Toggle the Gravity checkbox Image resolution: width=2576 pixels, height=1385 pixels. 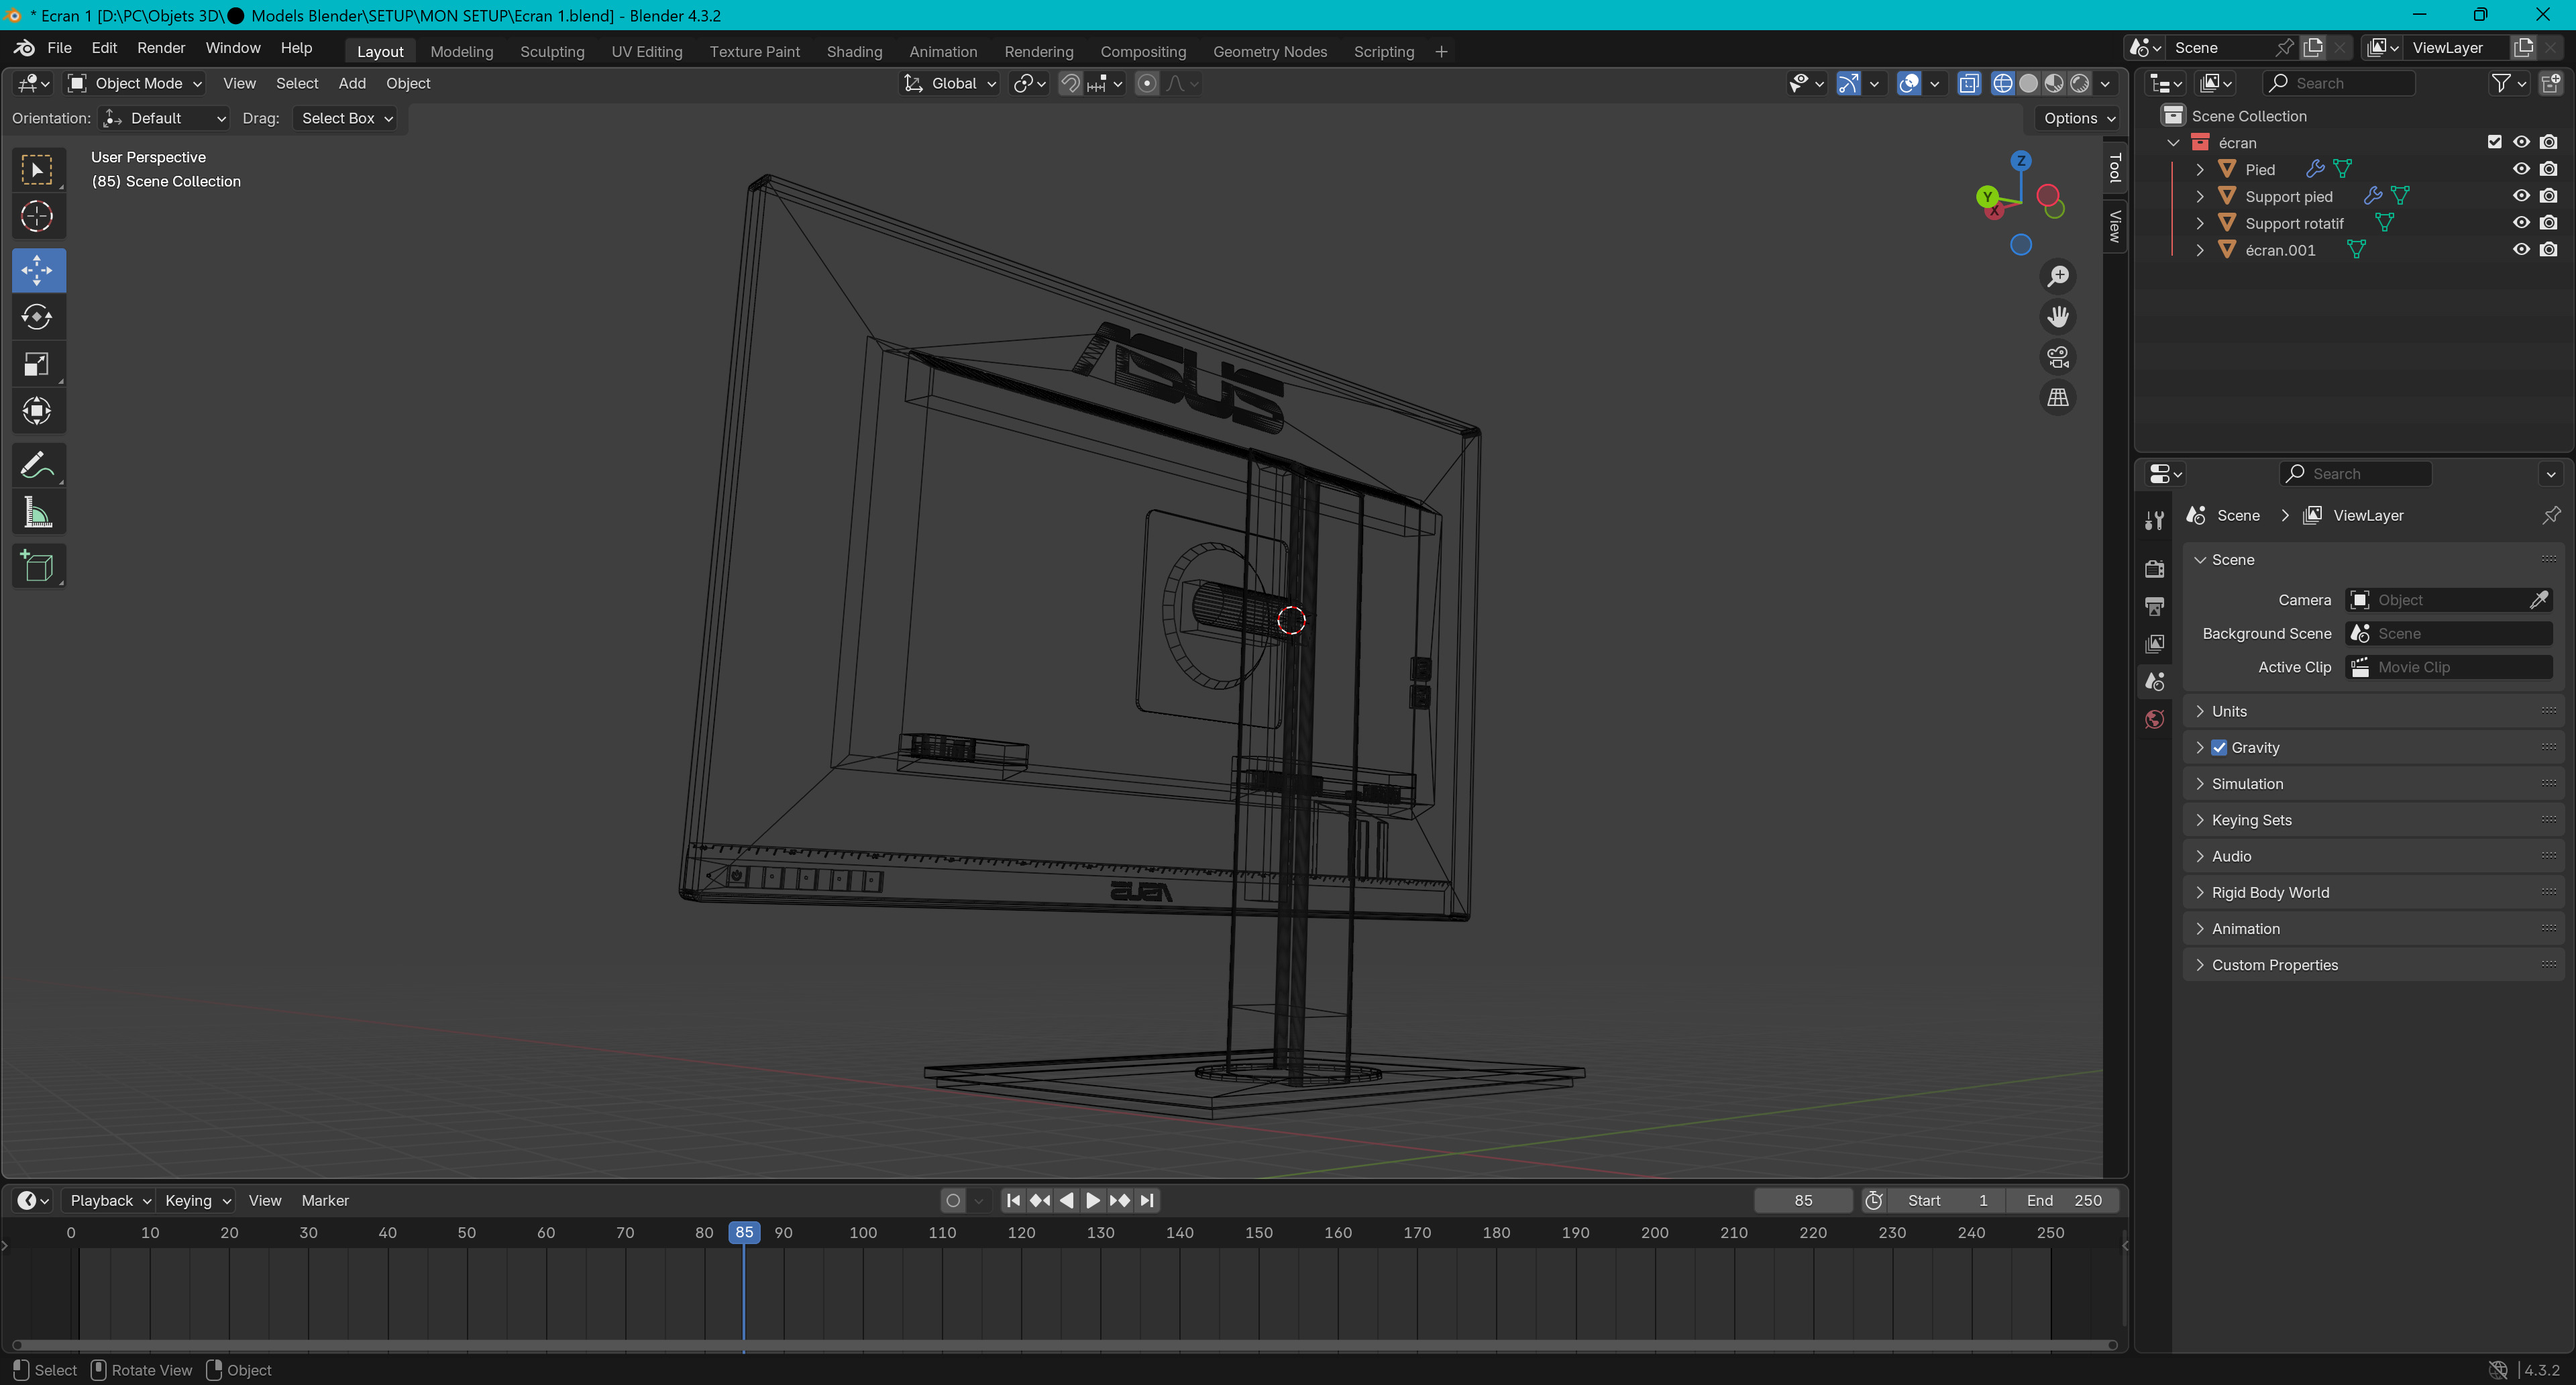2219,748
